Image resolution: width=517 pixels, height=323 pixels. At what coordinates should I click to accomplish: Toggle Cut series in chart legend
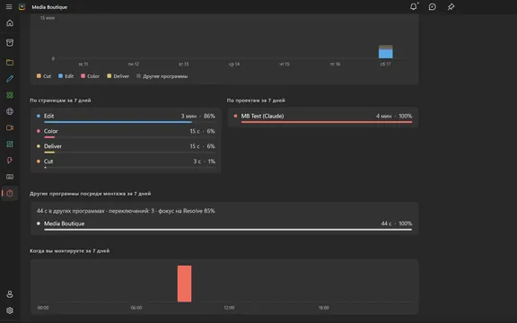pos(44,76)
